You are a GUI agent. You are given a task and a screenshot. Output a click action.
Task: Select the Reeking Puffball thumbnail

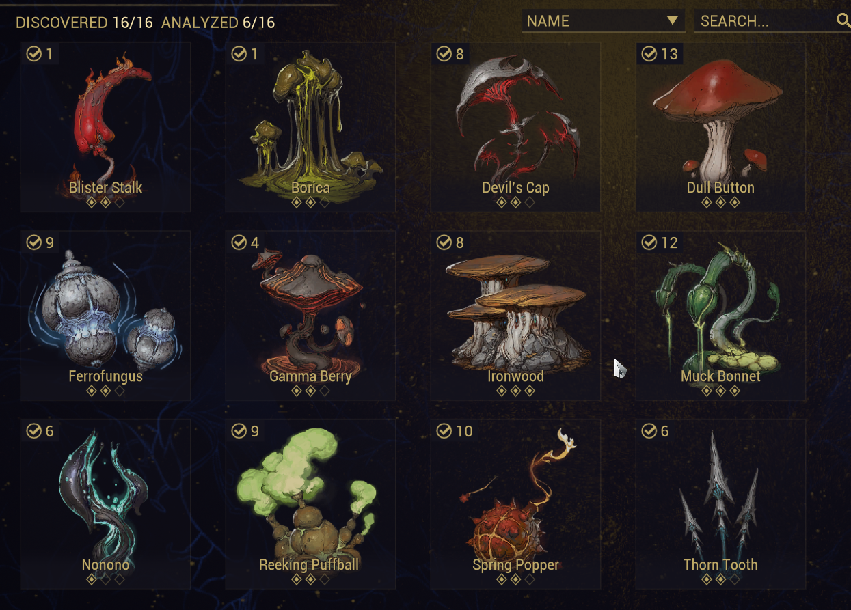311,503
